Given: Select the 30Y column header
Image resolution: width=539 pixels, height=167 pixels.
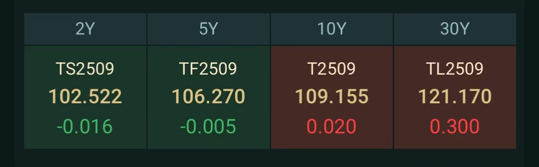Looking at the screenshot, I should click(x=455, y=29).
